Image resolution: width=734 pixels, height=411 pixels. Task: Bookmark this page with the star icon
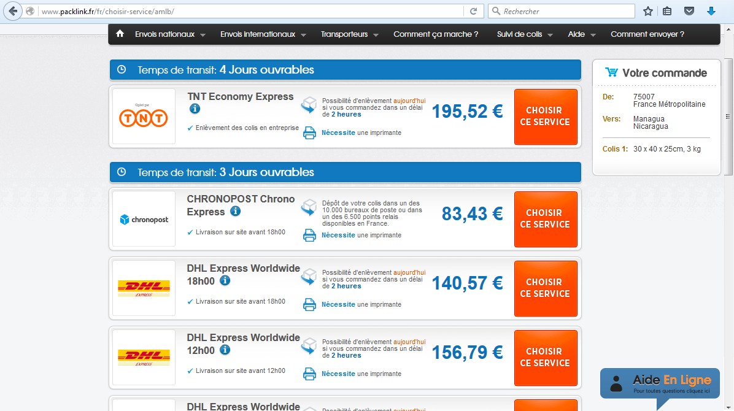(647, 10)
